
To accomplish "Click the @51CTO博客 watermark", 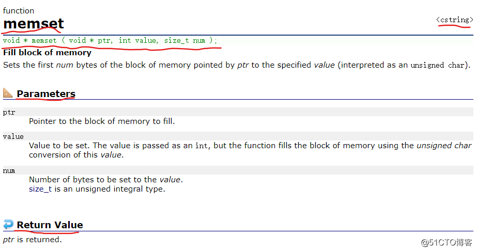I will click(x=447, y=242).
